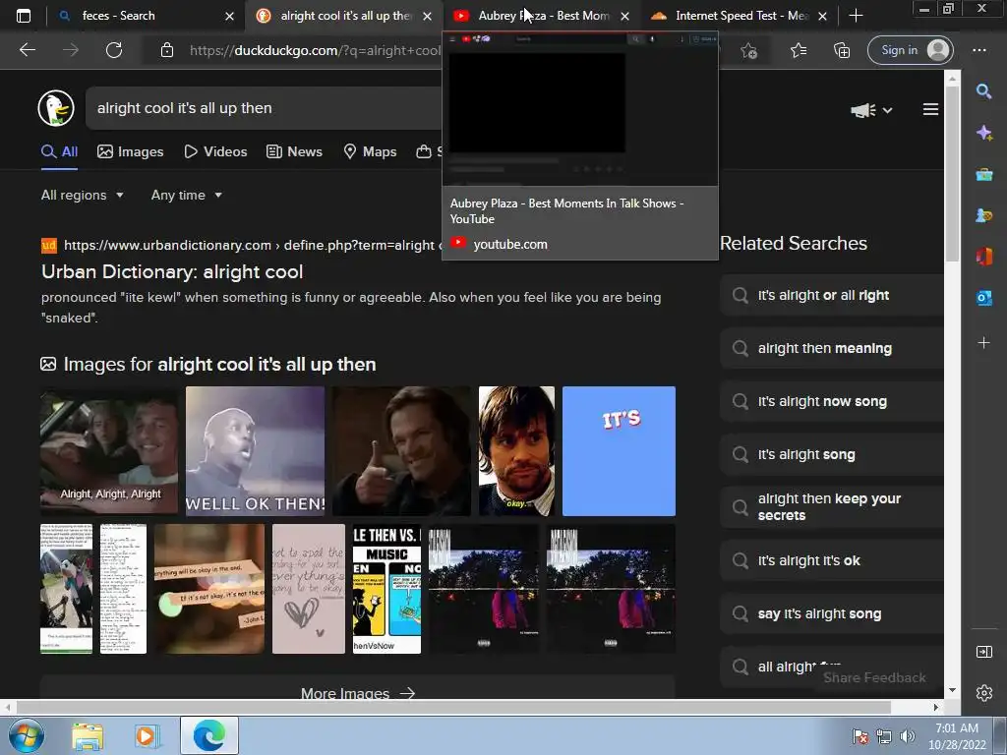Open Tools briefcase icon in sidebar

[983, 174]
